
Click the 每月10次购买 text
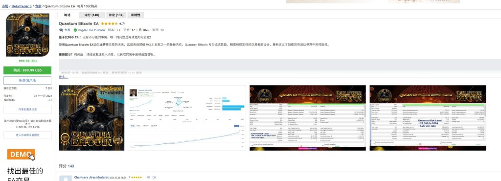[87, 6]
